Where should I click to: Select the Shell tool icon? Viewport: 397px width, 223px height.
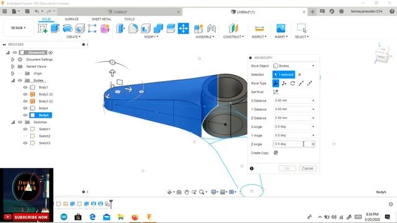tap(146, 28)
